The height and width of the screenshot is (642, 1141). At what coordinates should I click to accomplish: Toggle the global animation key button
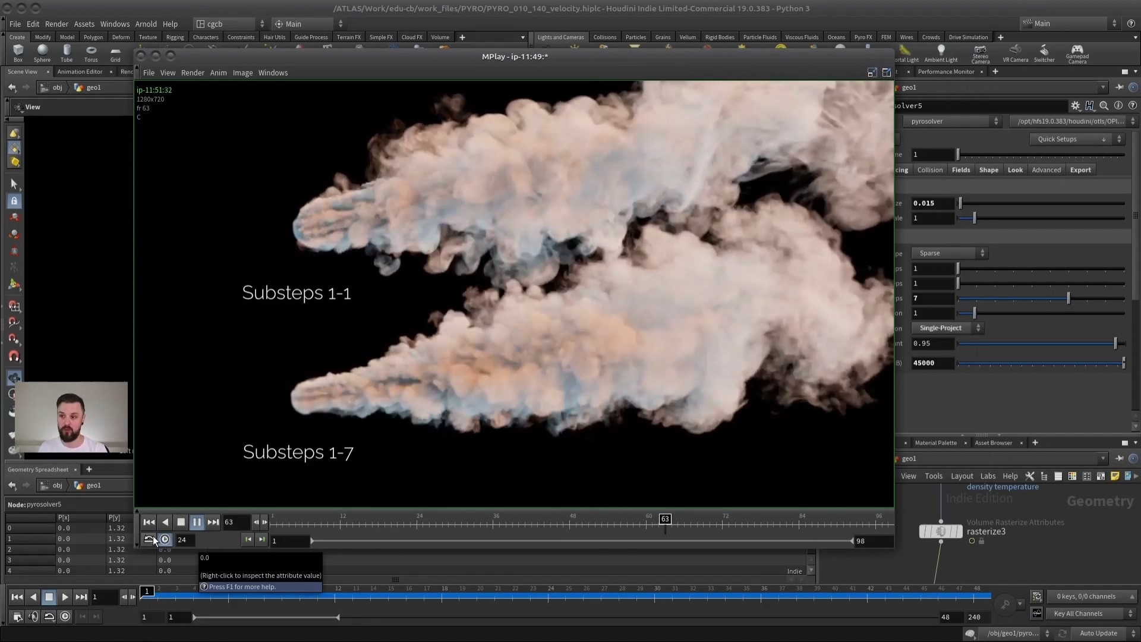coord(1006,605)
